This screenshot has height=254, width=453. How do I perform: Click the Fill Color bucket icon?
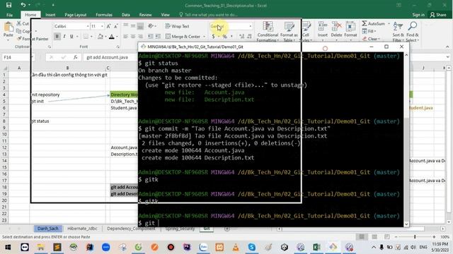coord(101,36)
